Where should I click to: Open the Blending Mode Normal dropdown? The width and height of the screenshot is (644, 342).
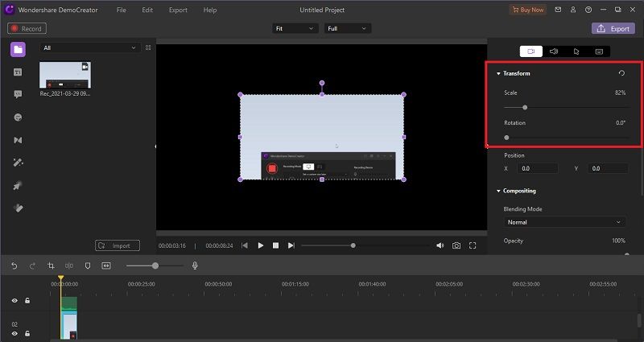click(x=564, y=222)
